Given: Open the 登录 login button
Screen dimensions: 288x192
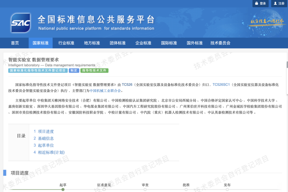Looking at the screenshot, I should 261,3.
